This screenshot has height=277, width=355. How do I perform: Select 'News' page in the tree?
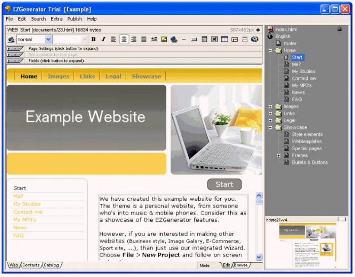298,93
